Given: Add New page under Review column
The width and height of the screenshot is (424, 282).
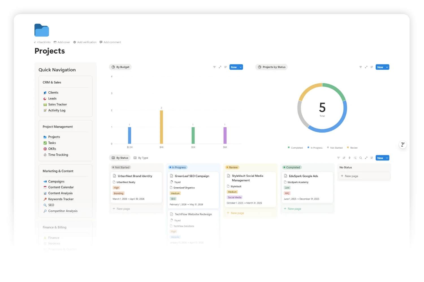Looking at the screenshot, I should (250, 213).
